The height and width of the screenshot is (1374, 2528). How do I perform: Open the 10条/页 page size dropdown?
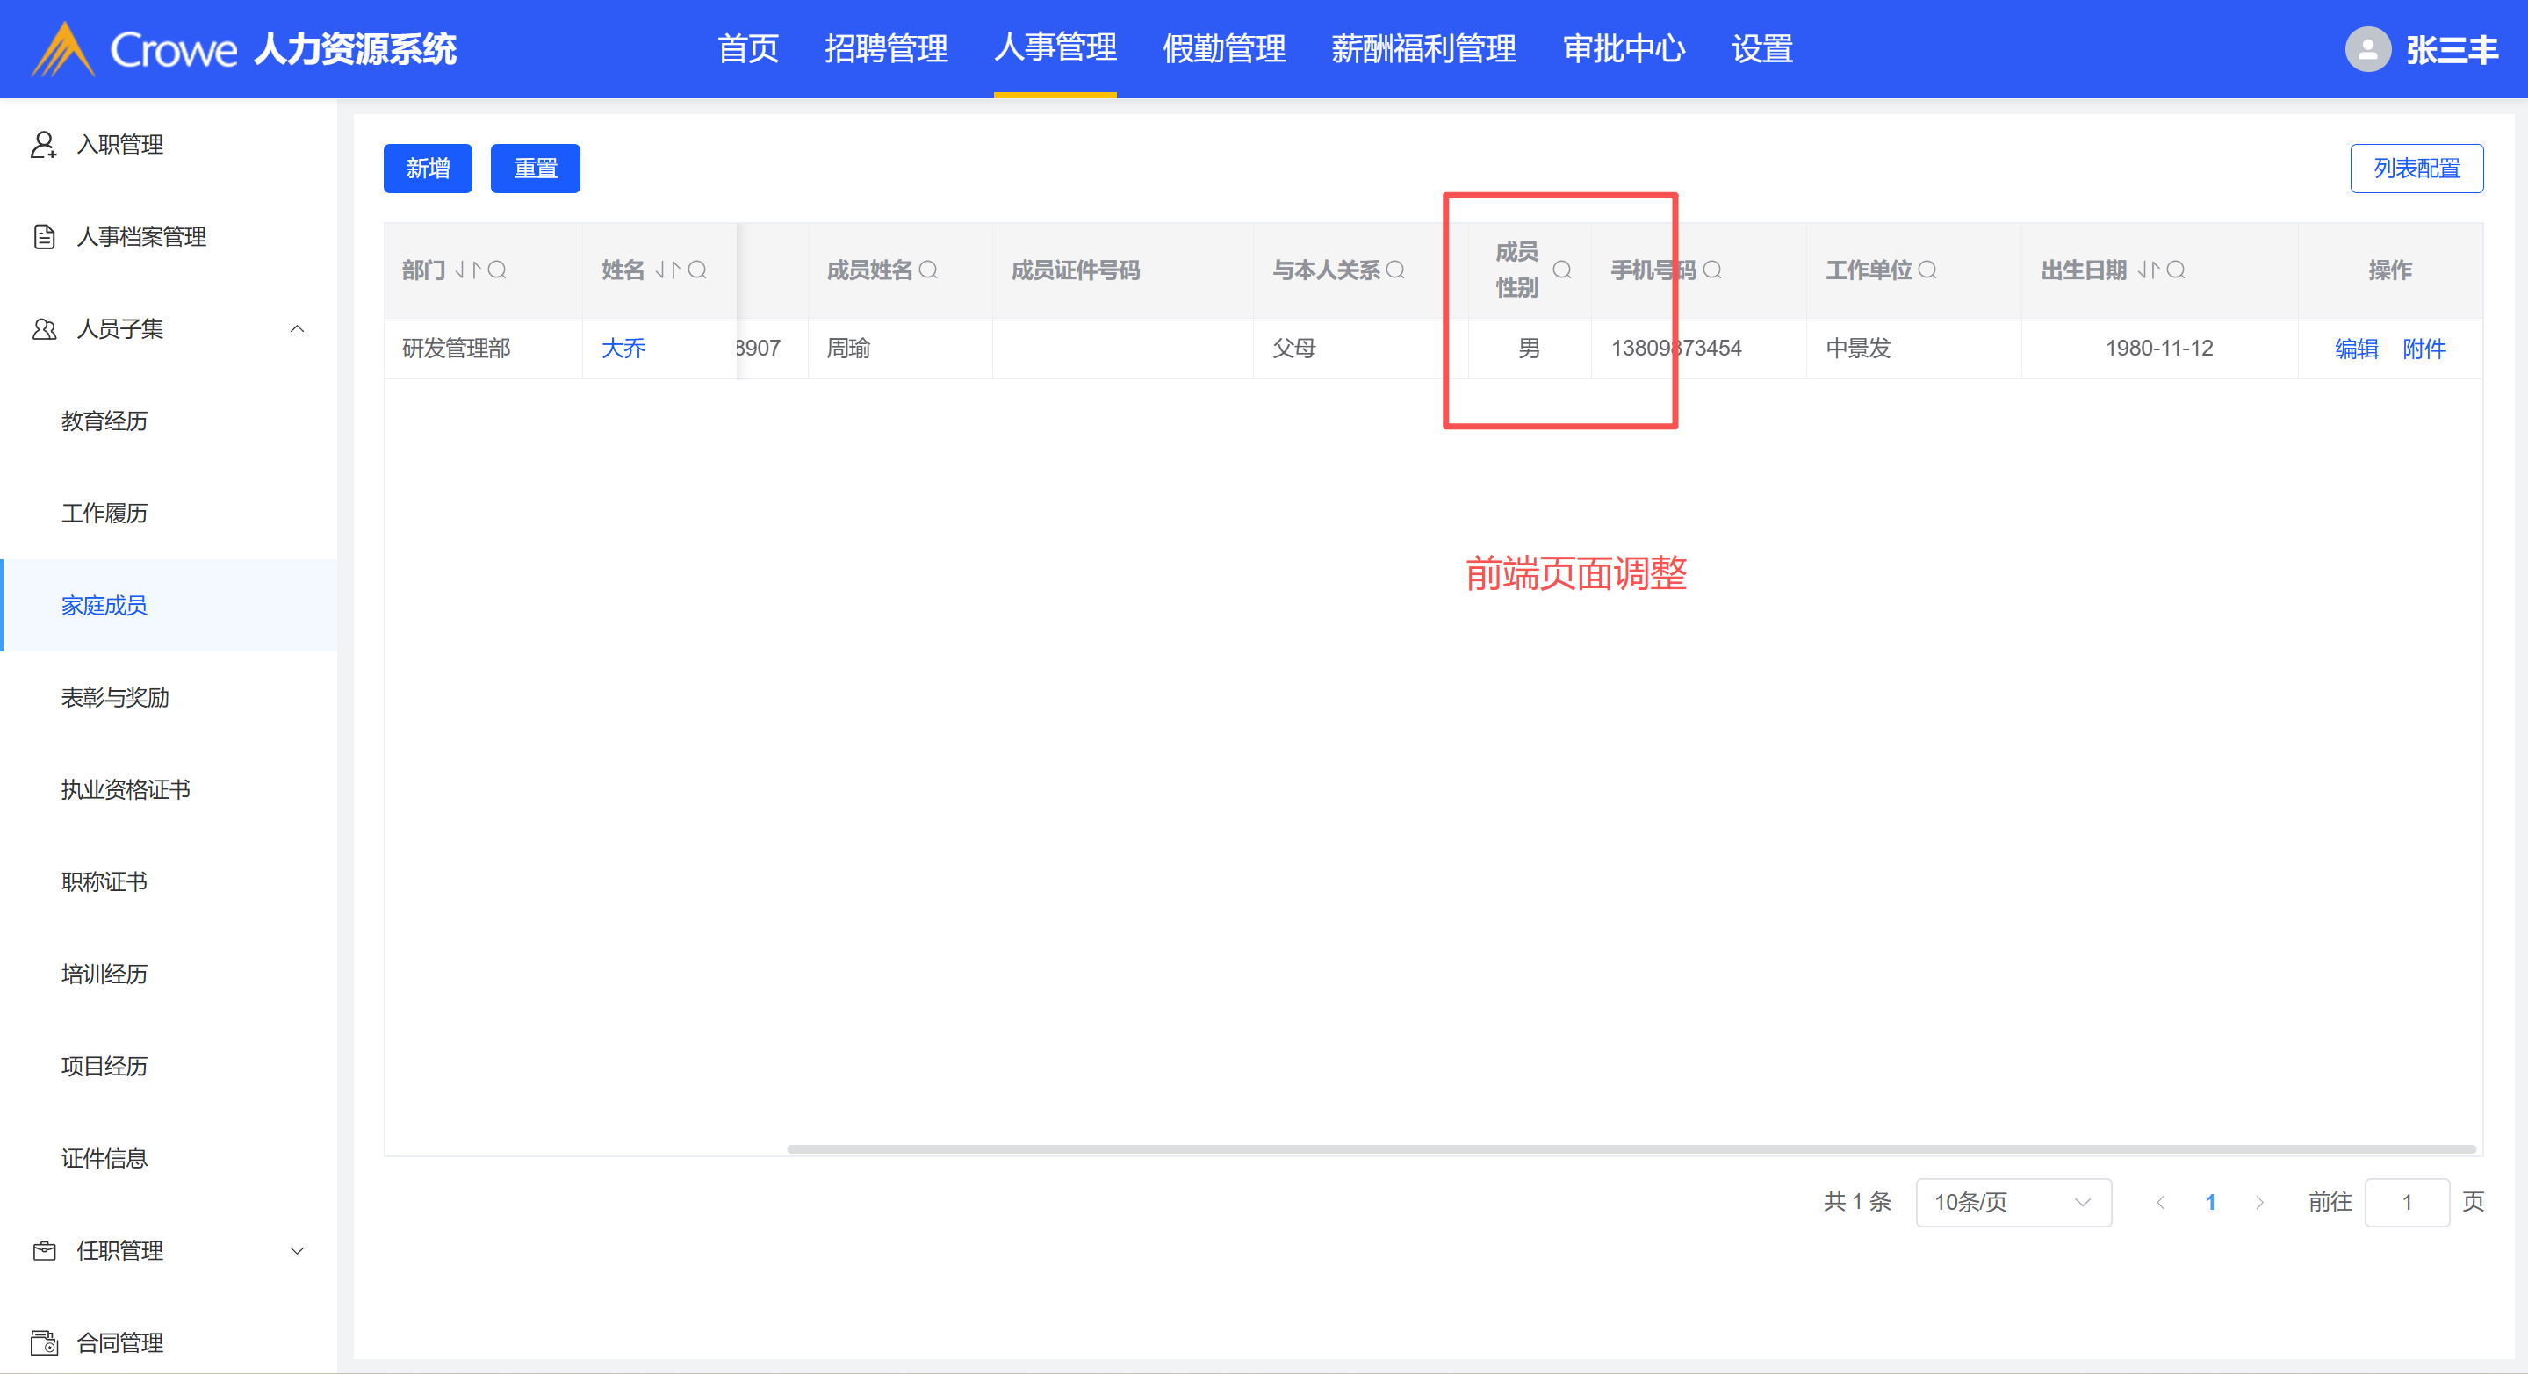click(2013, 1202)
